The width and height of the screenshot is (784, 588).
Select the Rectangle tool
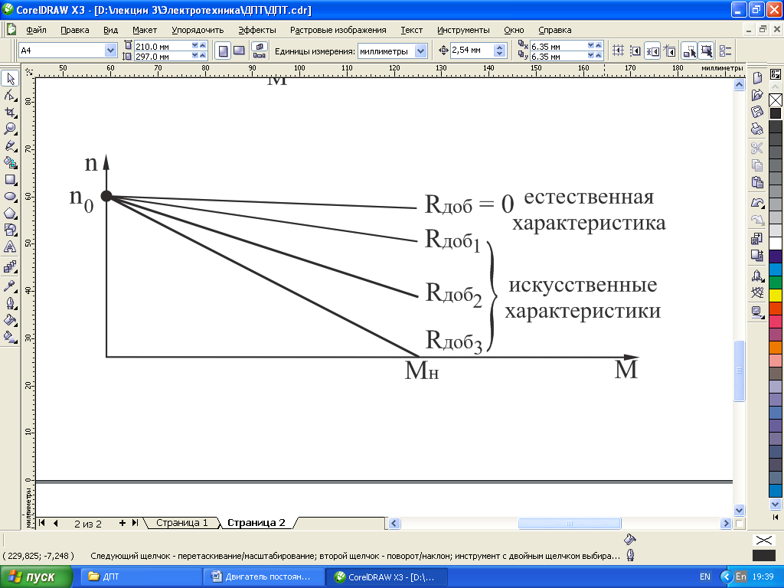pyautogui.click(x=10, y=179)
